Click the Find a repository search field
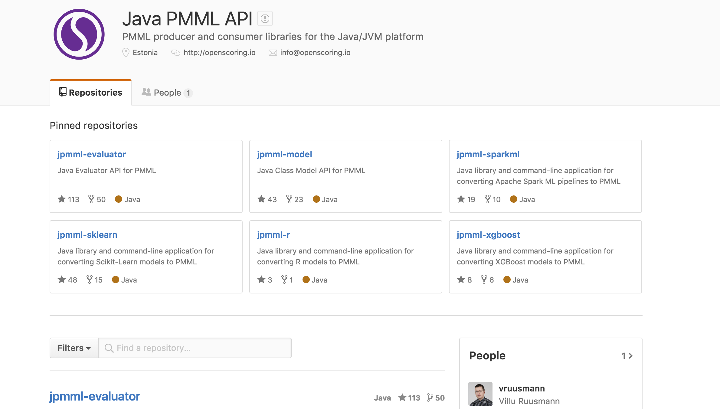Viewport: 720px width, 409px height. point(195,348)
